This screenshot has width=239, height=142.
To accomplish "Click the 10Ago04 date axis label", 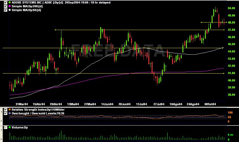I will click(x=176, y=104).
